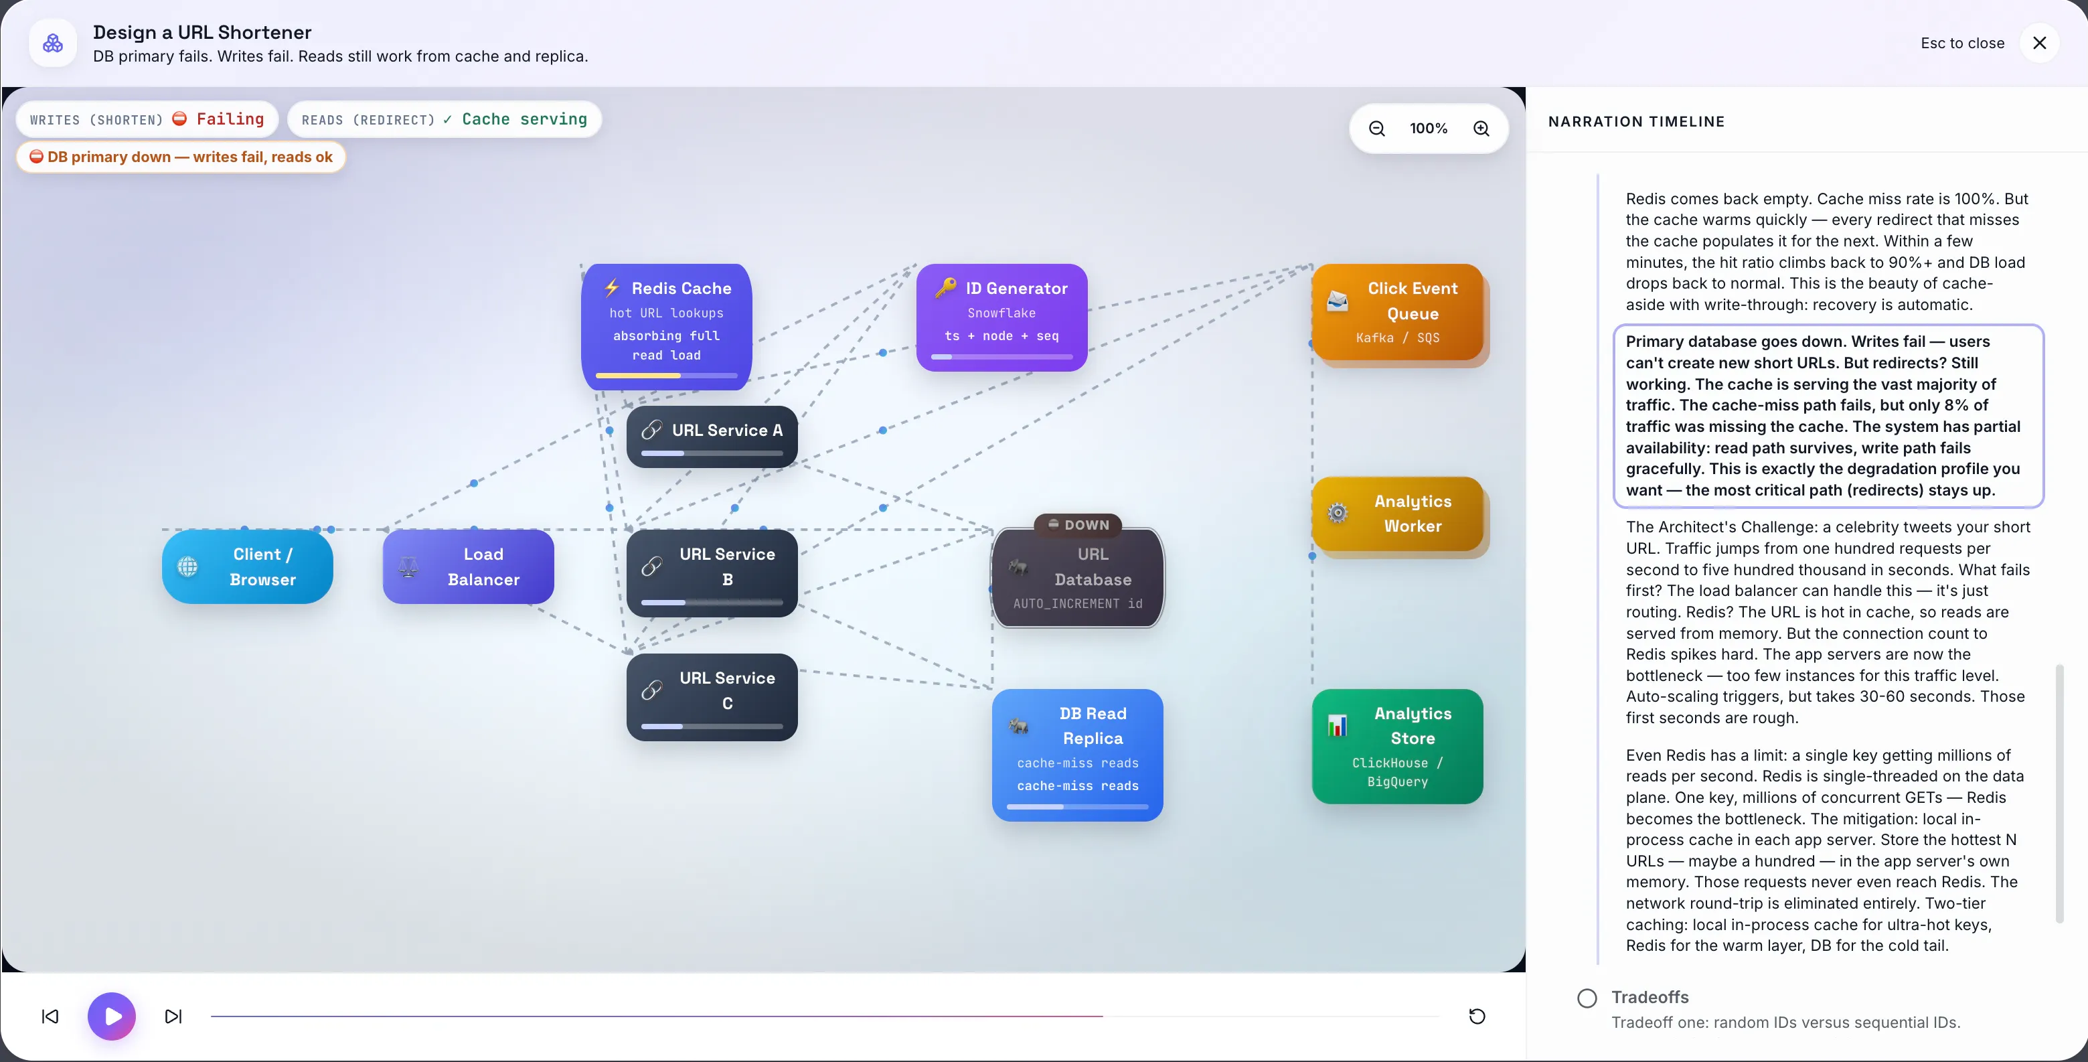Zoom in the diagram canvas
This screenshot has height=1062, width=2088.
point(1481,128)
